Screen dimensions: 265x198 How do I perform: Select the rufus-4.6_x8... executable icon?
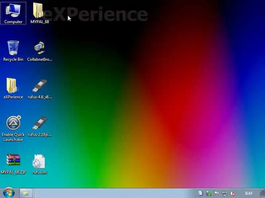pos(39,88)
